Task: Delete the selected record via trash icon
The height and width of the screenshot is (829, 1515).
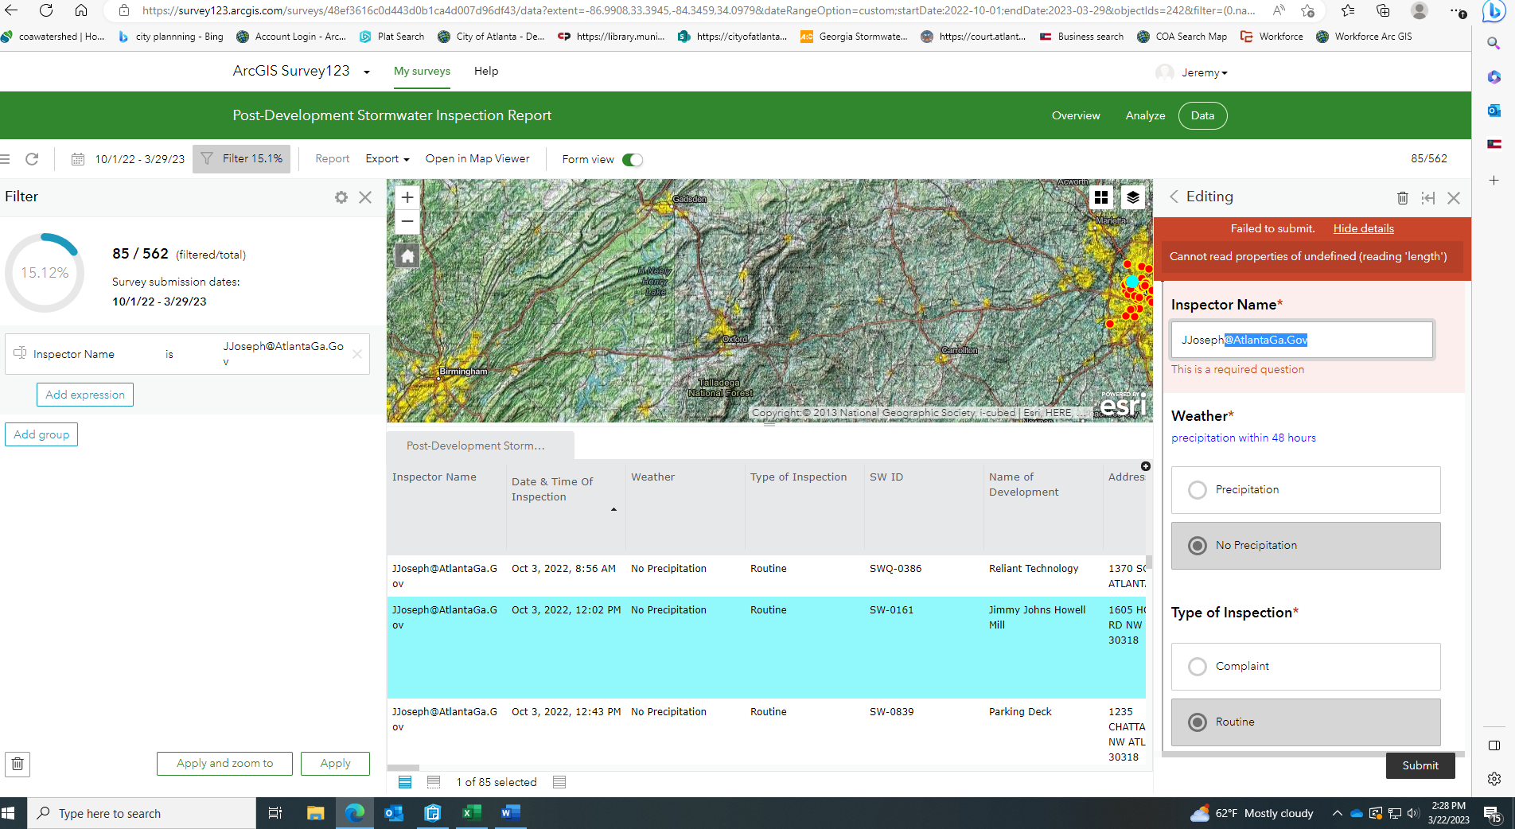Action: [x=1403, y=197]
